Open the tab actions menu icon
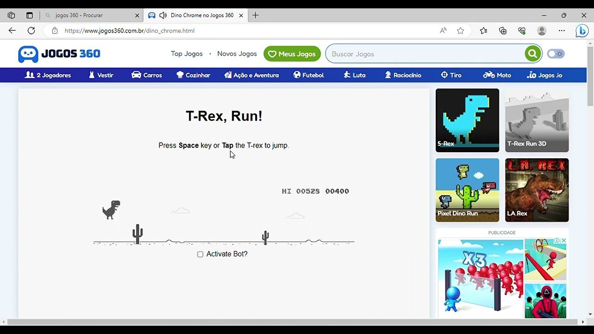Image resolution: width=594 pixels, height=334 pixels. 30,15
